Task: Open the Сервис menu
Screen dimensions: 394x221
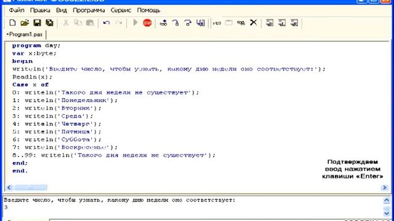Action: pos(121,10)
